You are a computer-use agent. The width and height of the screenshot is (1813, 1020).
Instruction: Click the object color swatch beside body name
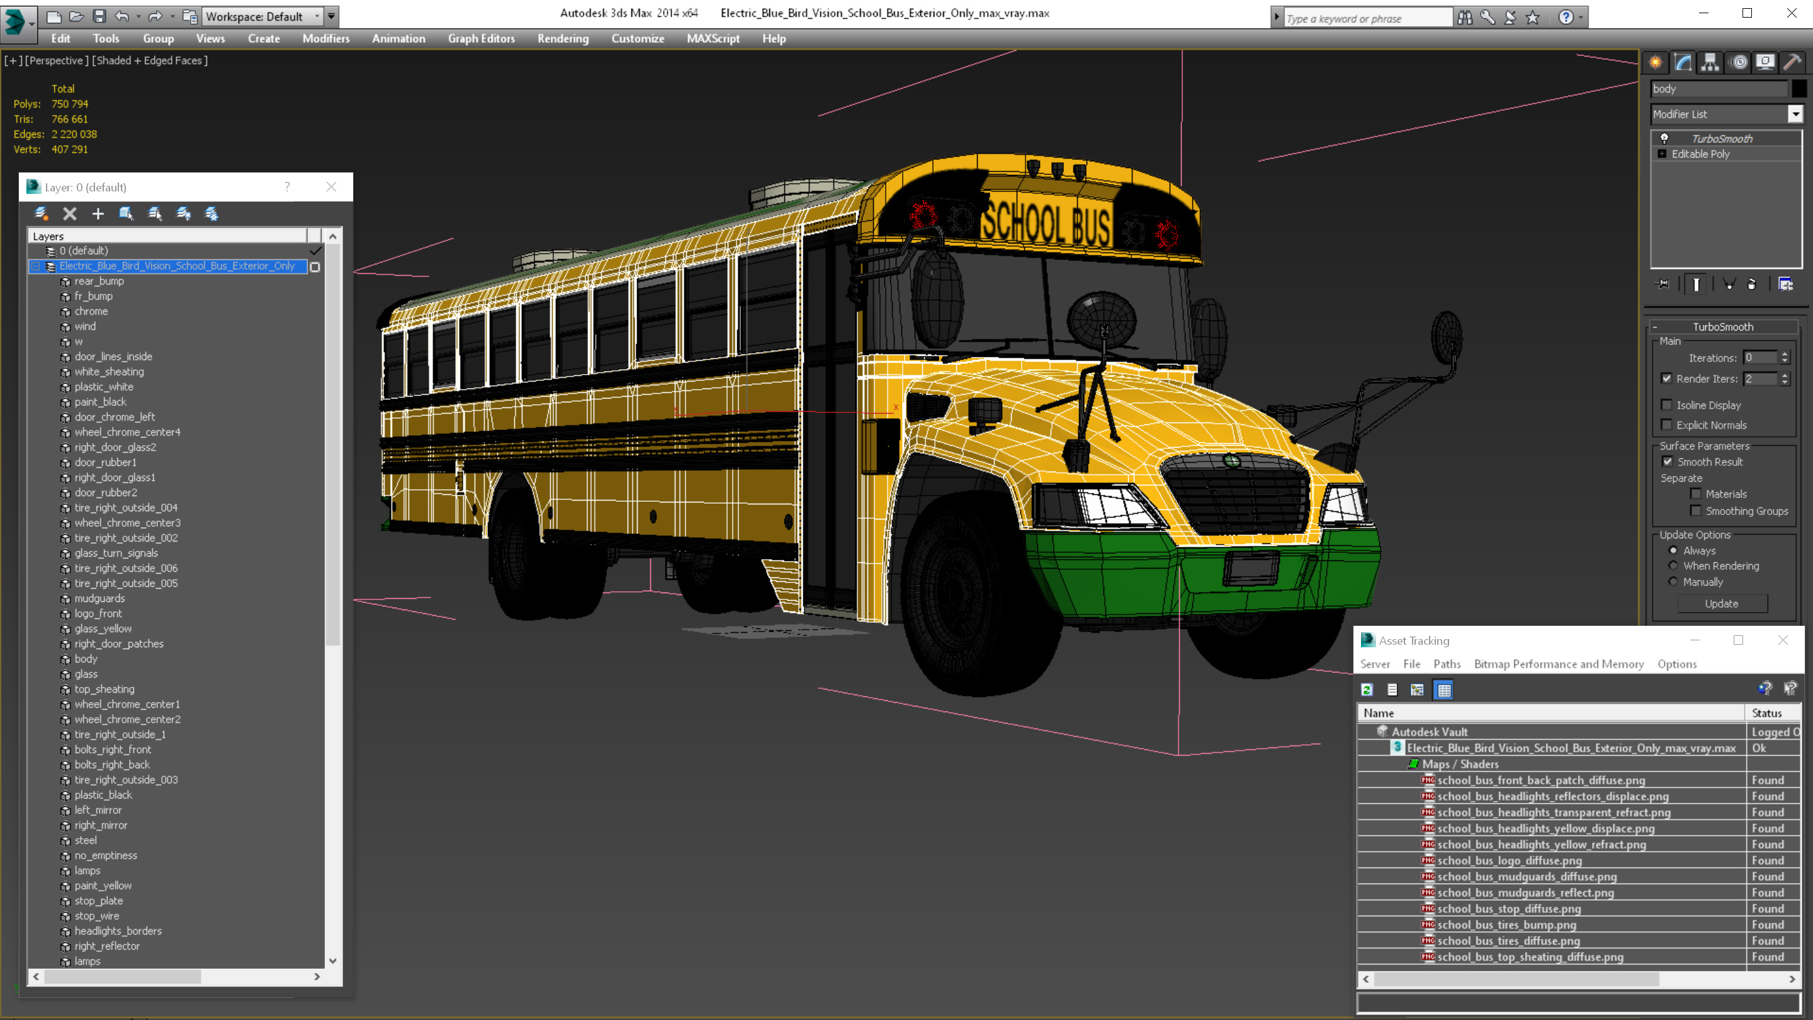[1799, 89]
